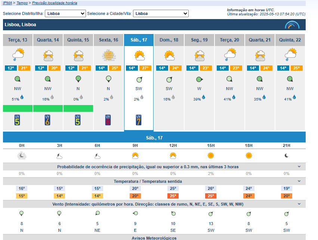The height and width of the screenshot is (240, 318).
Task: Click the UV index 6 icon for Quarta, 14
Action: click(47, 120)
